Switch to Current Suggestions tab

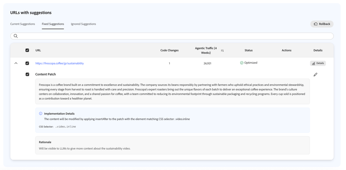23,24
